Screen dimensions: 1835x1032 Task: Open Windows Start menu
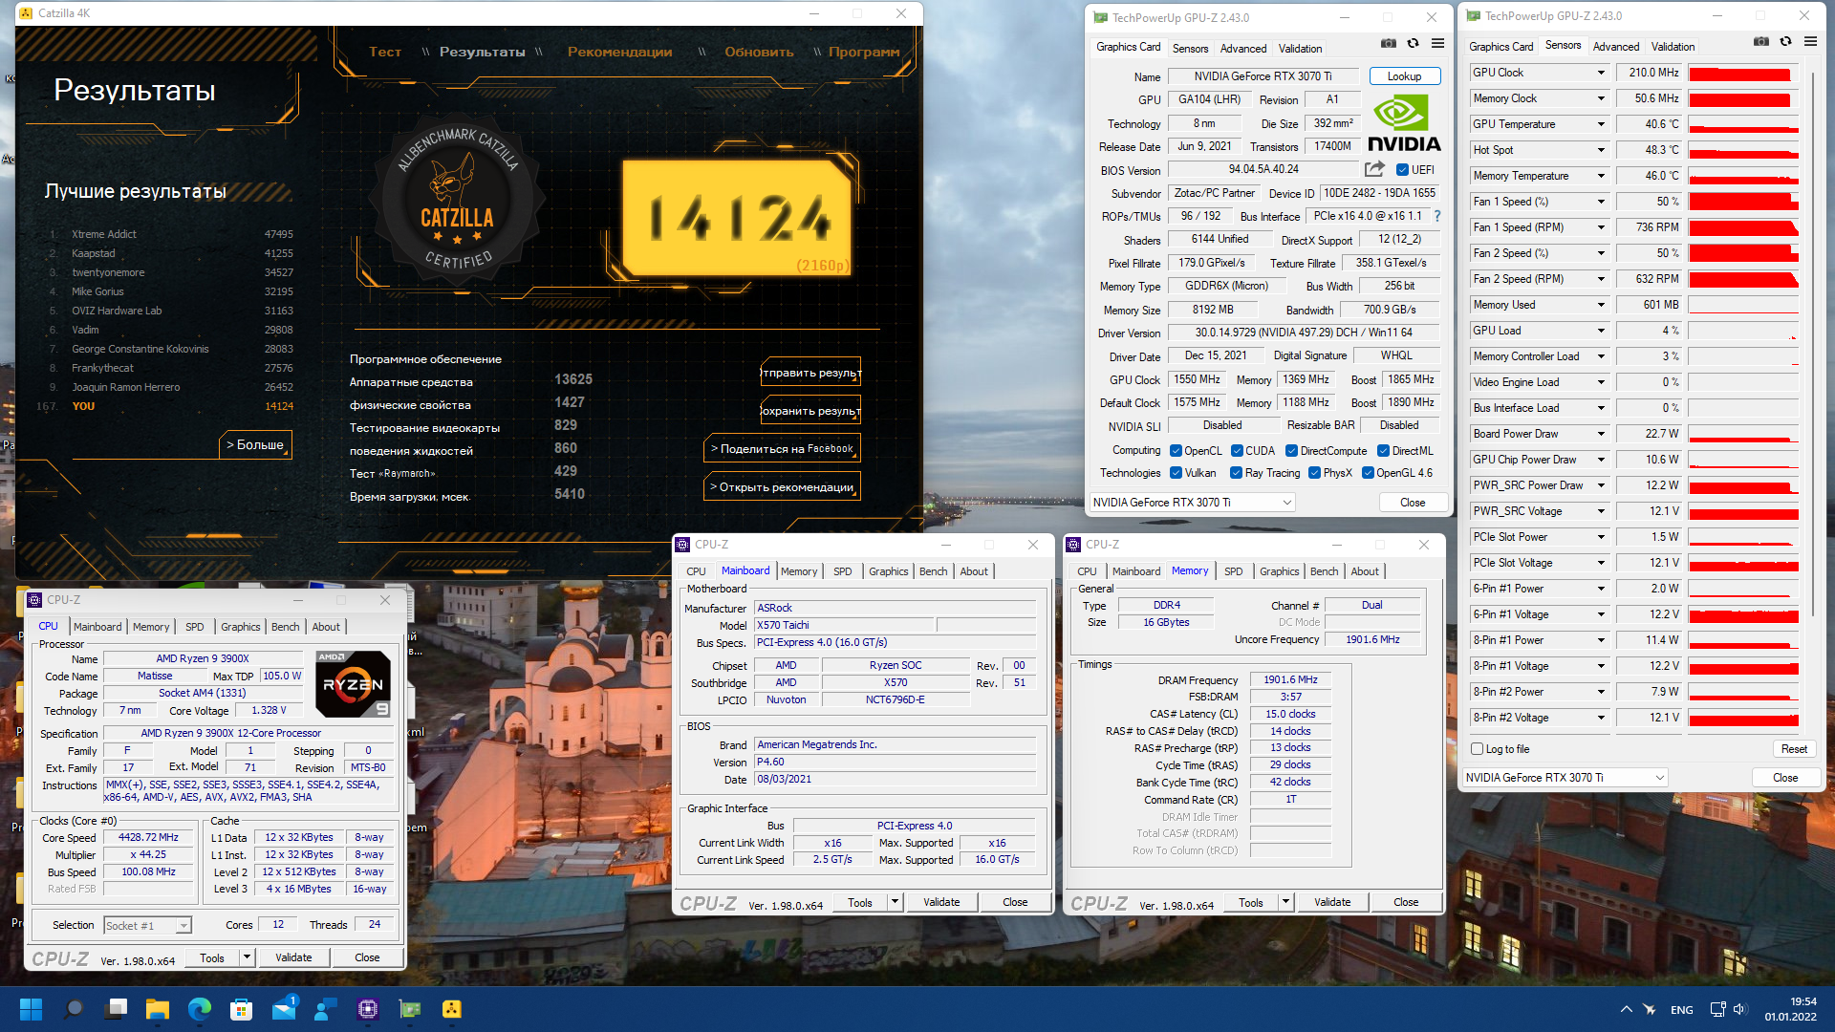tap(31, 1009)
